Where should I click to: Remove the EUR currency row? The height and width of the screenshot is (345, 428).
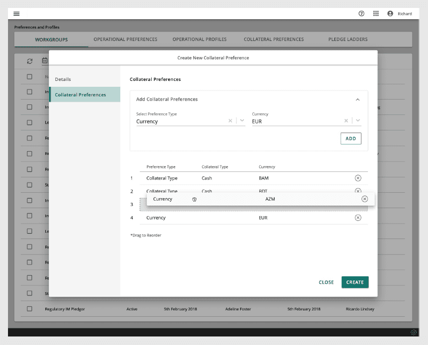pos(358,218)
